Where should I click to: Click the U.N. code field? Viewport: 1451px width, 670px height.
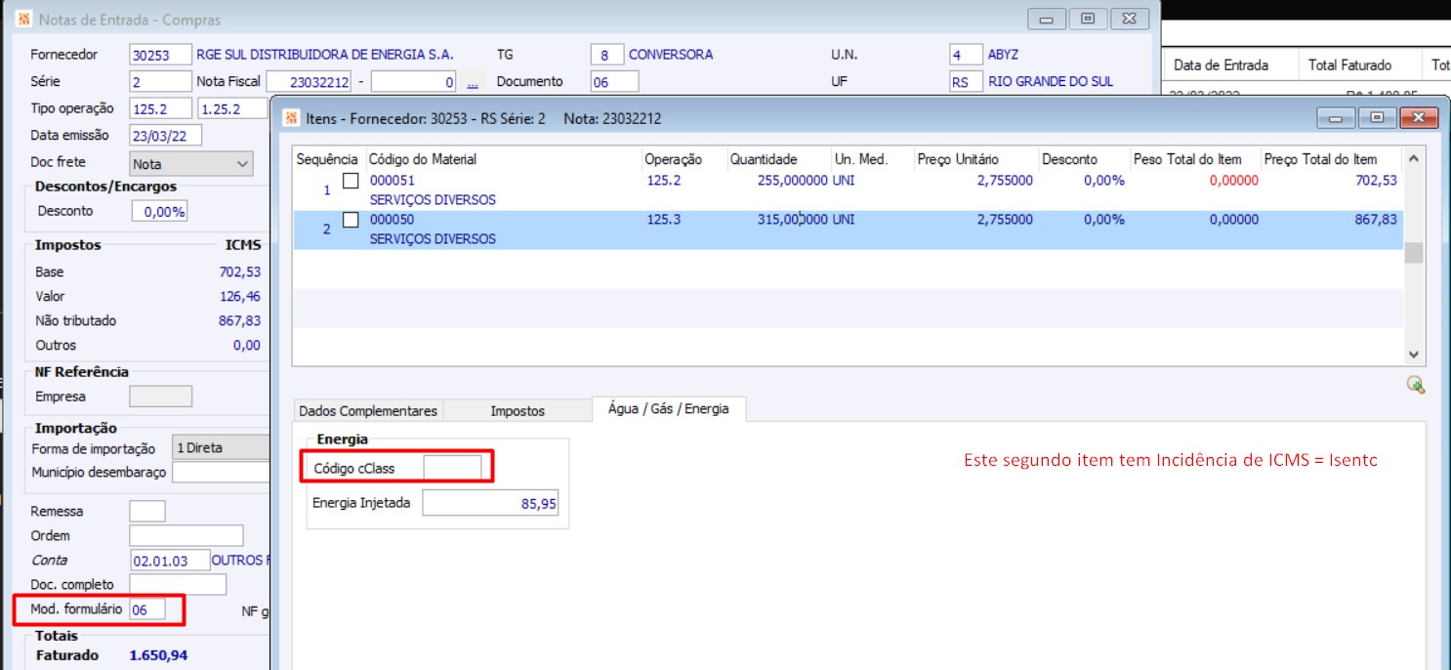click(966, 55)
